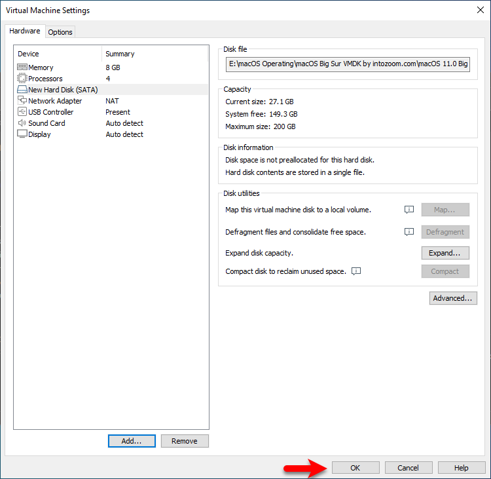The height and width of the screenshot is (479, 491).
Task: Remove the selected device
Action: (x=185, y=441)
